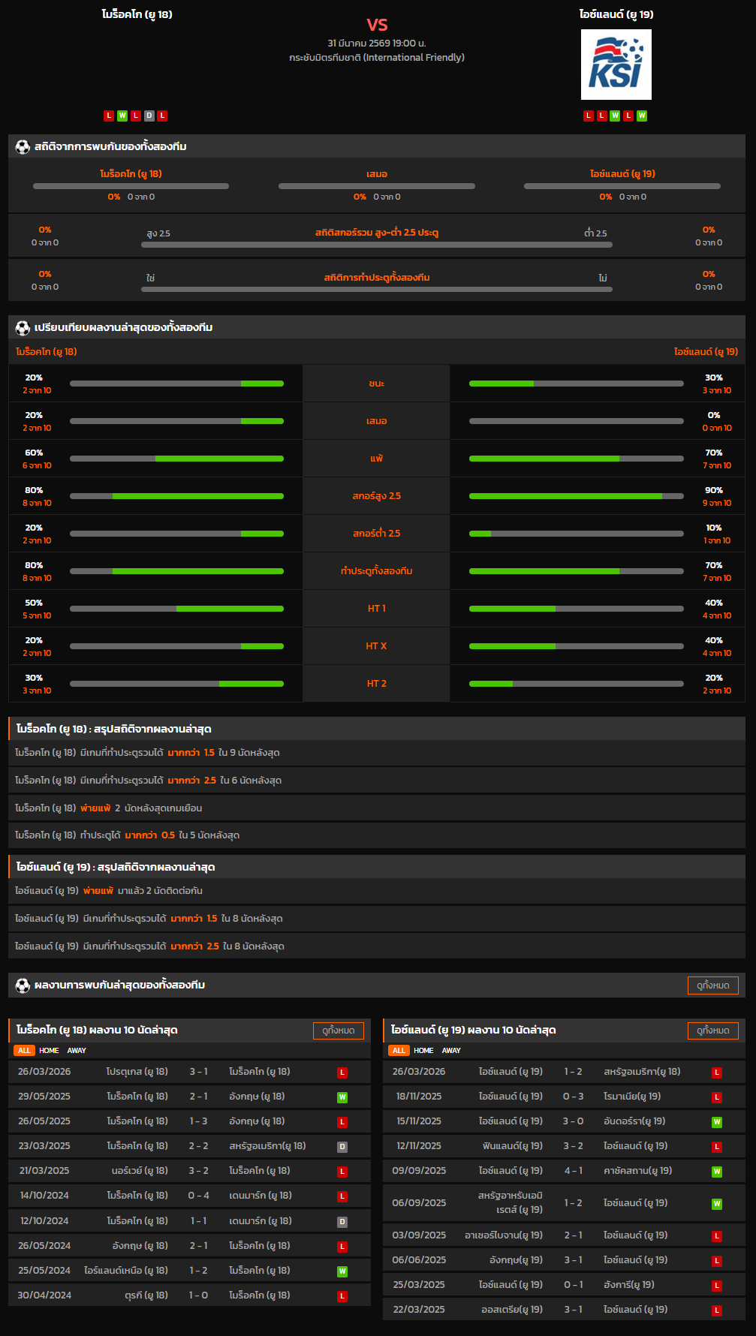756x1336 pixels.
Task: Click the green W badge in Morocco U18's form
Action: pos(122,116)
